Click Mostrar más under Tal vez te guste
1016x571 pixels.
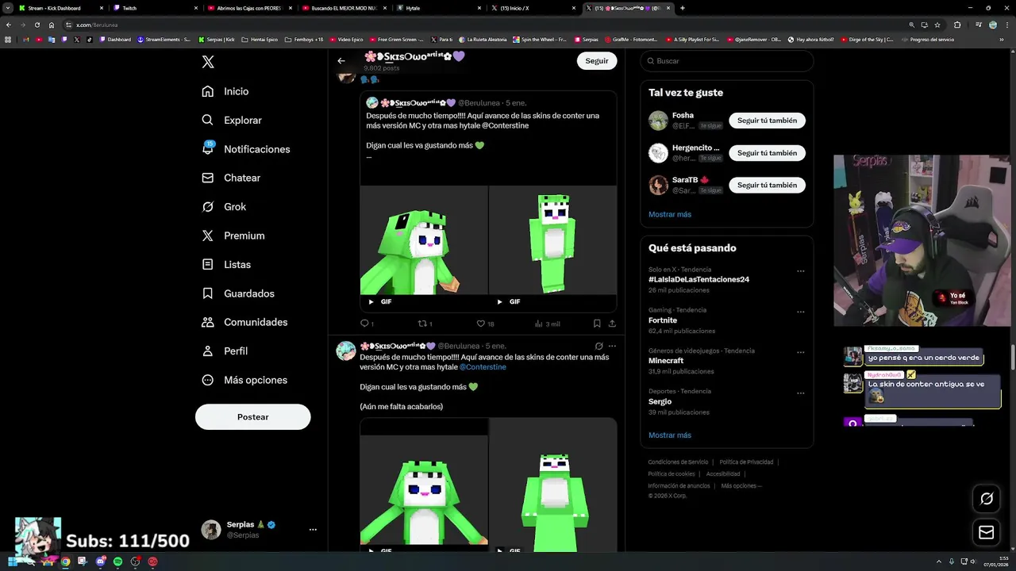tap(670, 214)
